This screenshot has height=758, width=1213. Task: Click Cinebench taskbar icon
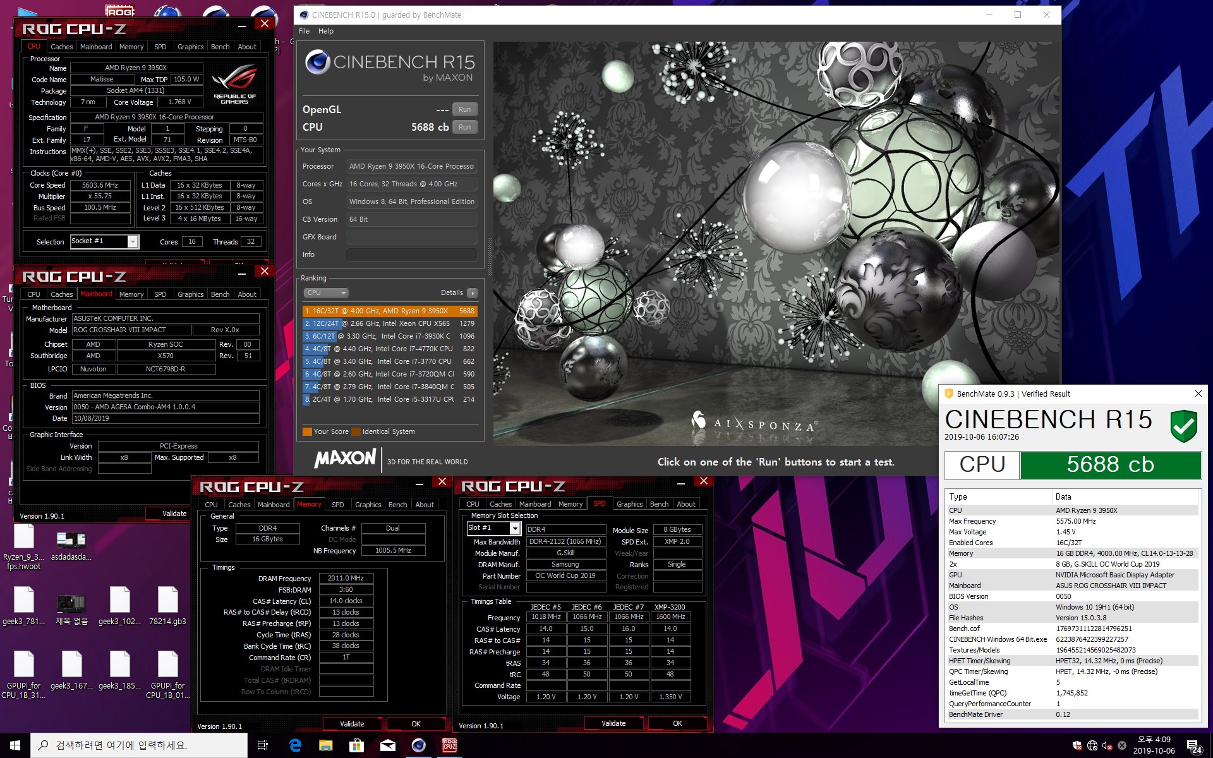click(x=418, y=745)
